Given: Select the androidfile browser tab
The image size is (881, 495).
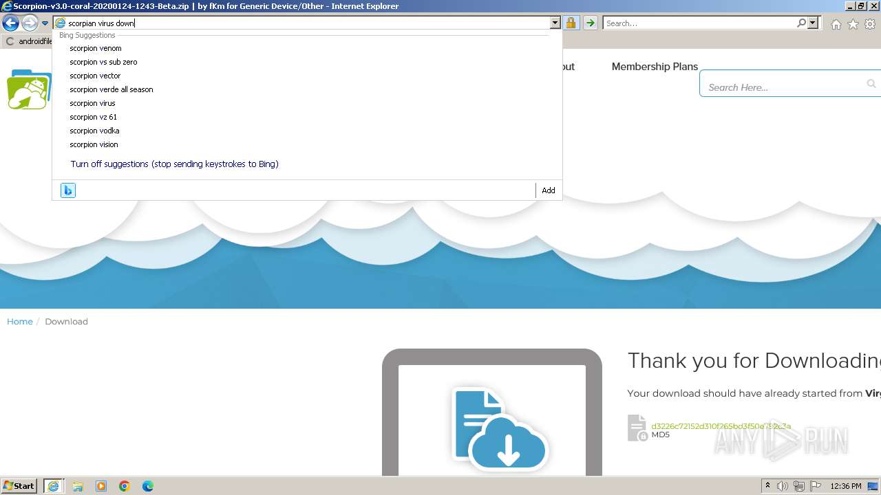Looking at the screenshot, I should 28,41.
